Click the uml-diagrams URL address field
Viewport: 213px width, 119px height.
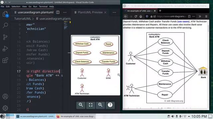pos(171,16)
